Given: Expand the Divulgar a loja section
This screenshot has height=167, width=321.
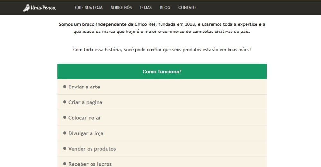Looking at the screenshot, I should (86, 133).
